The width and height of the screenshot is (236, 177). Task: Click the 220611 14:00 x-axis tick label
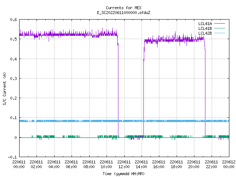[141, 164]
